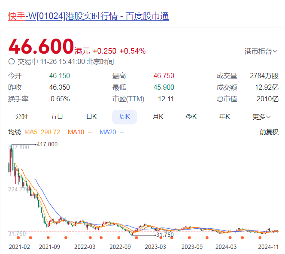Click the 最高 value 46.750

pos(164,76)
